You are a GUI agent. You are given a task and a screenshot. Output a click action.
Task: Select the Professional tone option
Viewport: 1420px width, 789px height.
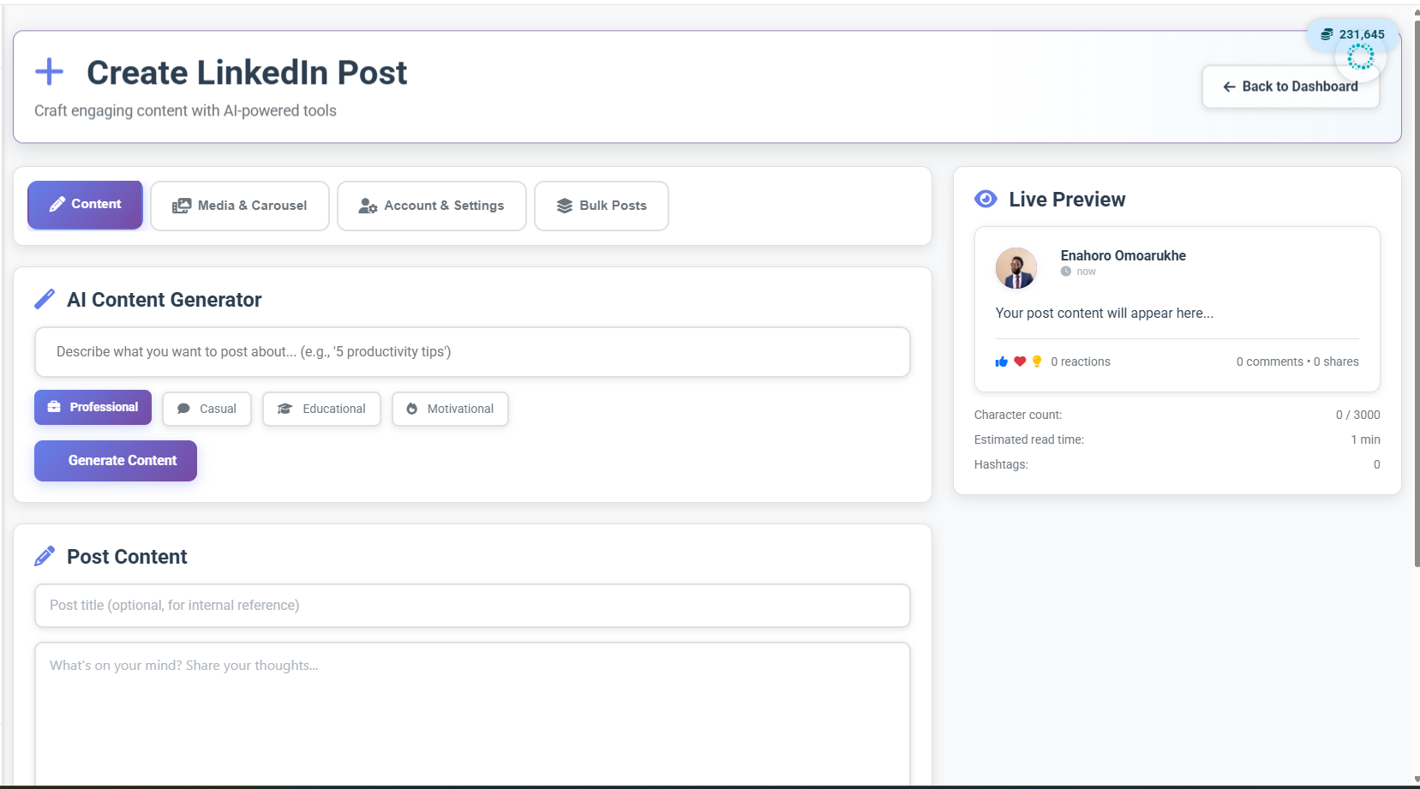[92, 407]
